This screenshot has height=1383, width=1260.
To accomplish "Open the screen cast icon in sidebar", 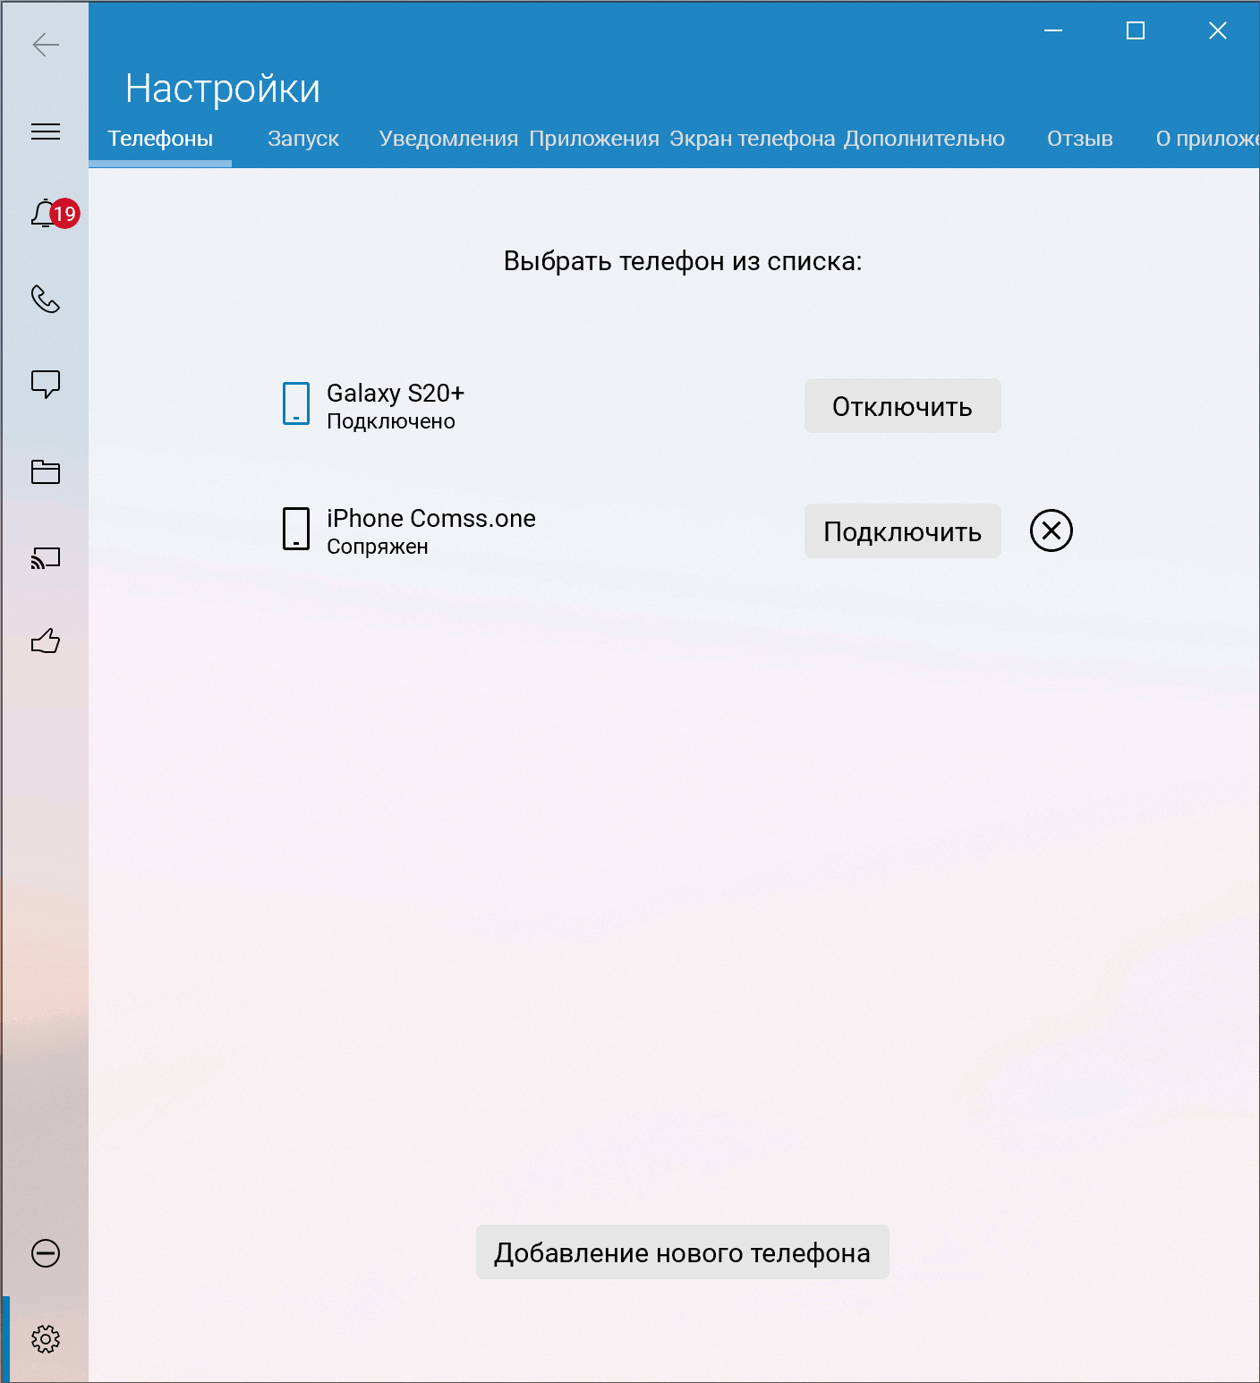I will [x=46, y=558].
